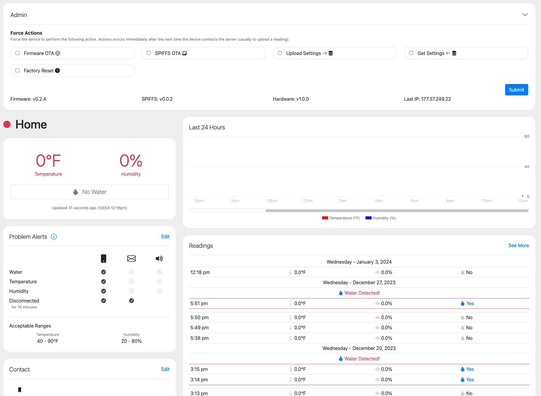
Task: Toggle Humidity blue legend swatch
Action: pyautogui.click(x=368, y=218)
